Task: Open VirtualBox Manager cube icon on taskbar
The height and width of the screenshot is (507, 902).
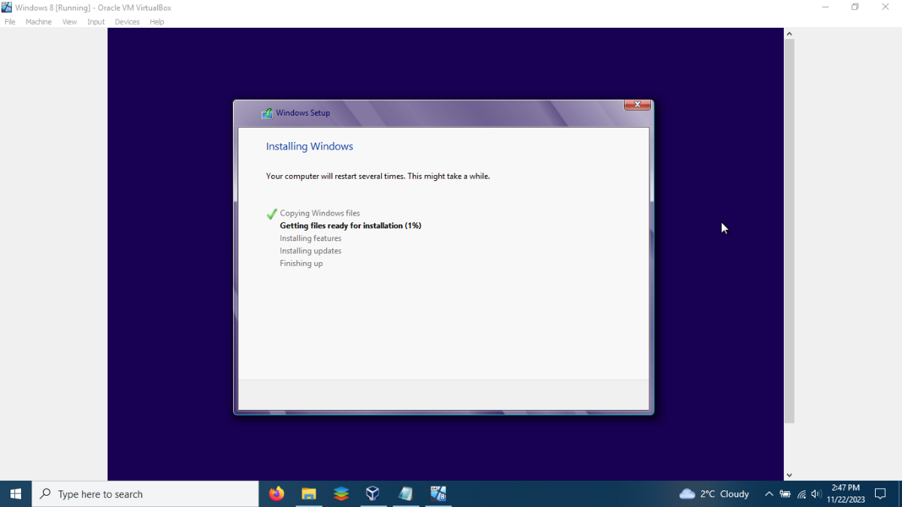Action: point(373,493)
